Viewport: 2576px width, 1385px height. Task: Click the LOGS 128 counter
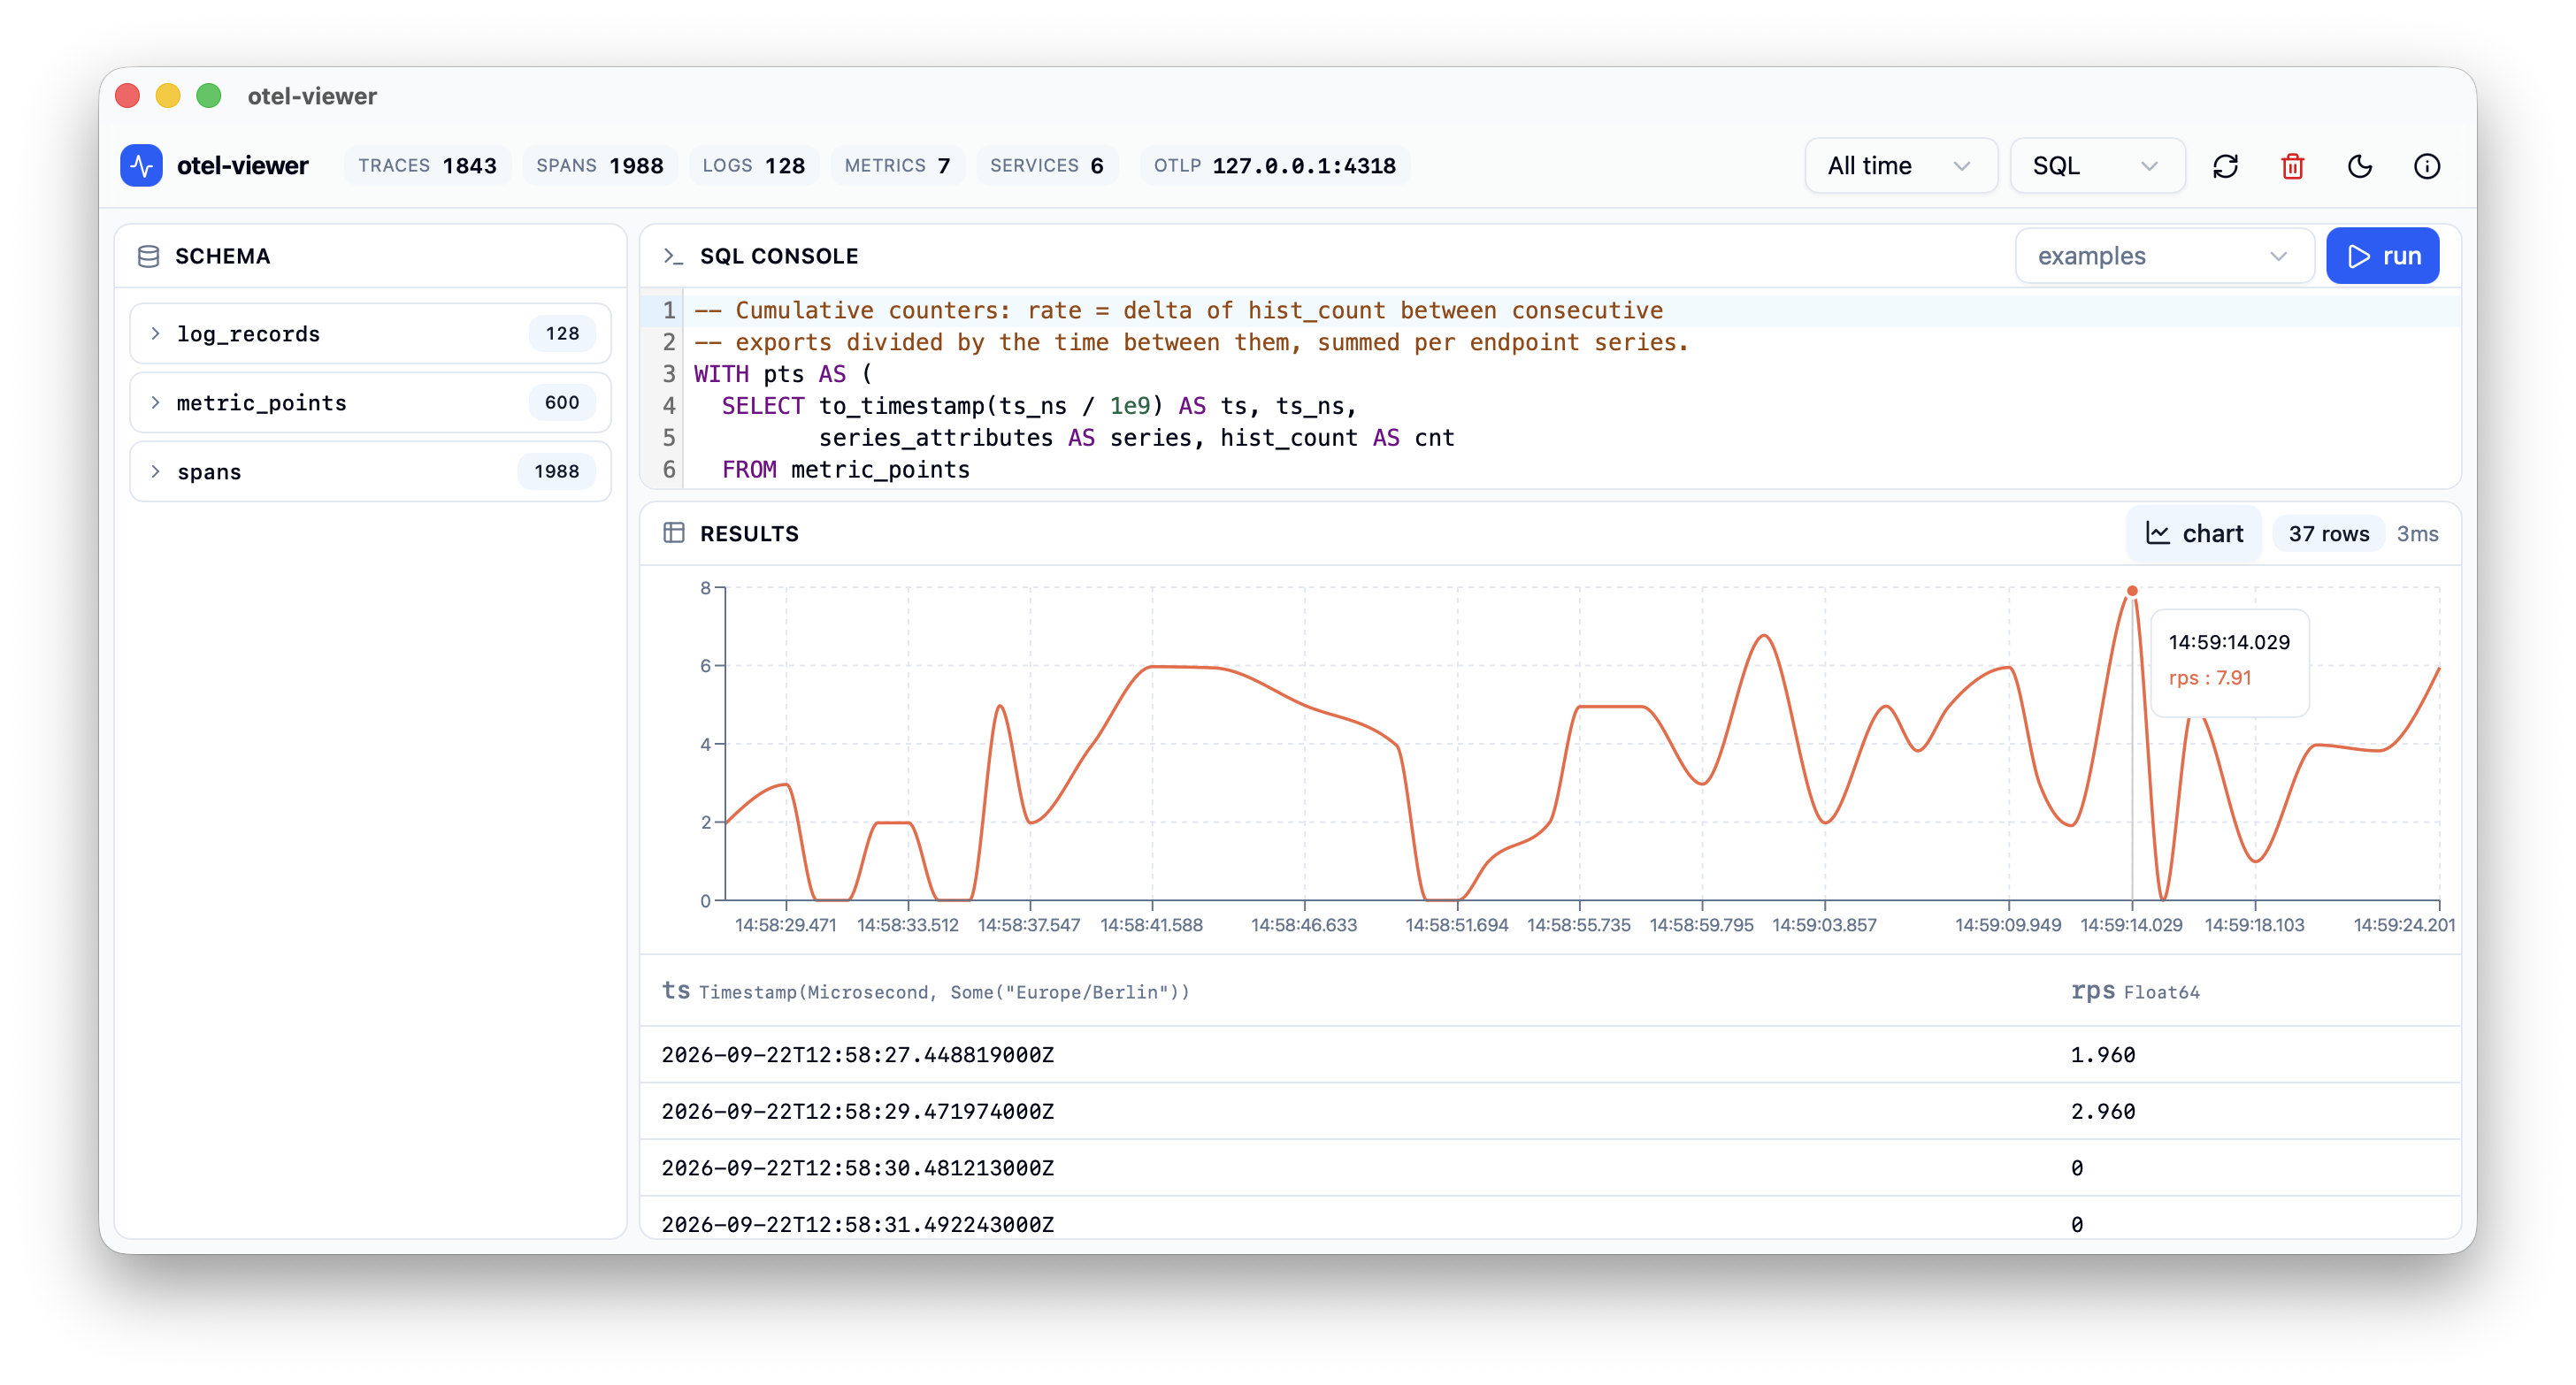click(x=753, y=166)
